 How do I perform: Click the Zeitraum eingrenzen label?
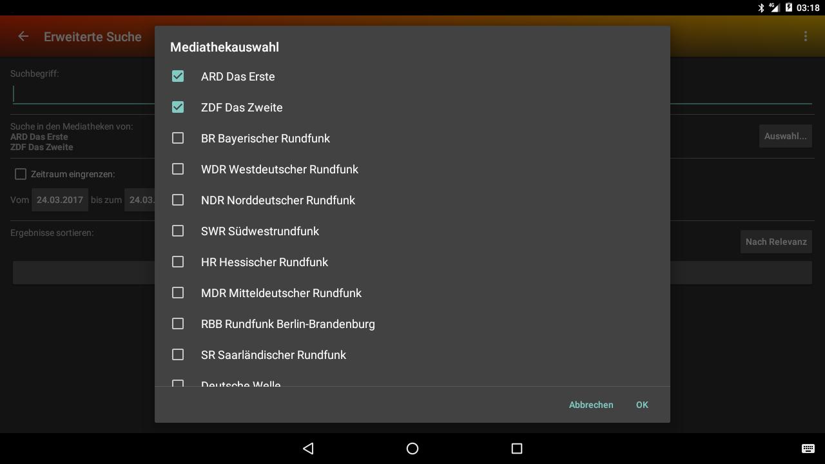73,174
